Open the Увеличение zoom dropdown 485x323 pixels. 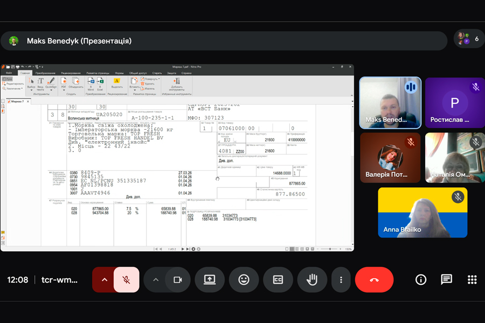tap(12, 88)
